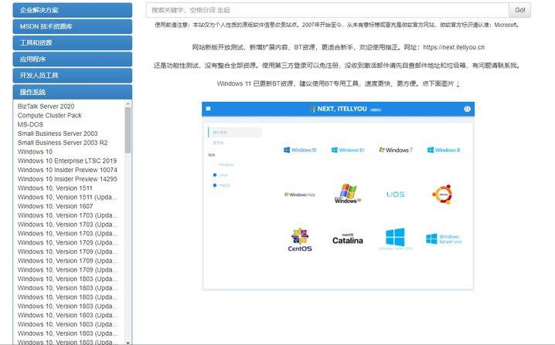Select Windows 10 Enterprise LTSC 2019
The image size is (555, 345).
point(67,161)
